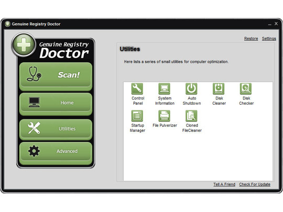Image resolution: width=283 pixels, height=212 pixels.
Task: Click the Tell A Friend link
Action: [224, 184]
